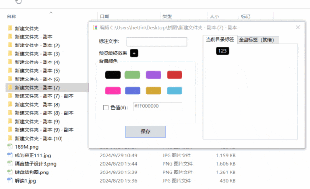This screenshot has height=189, width=310.
Task: Click the 解读1.jpg file icon
Action: click(10, 180)
